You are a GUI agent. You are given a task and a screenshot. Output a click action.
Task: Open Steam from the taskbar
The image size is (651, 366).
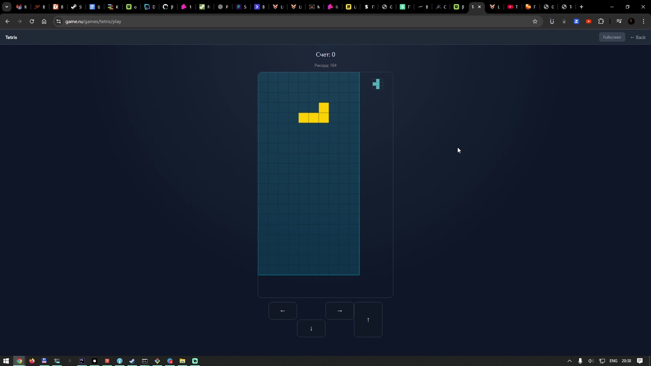(132, 361)
